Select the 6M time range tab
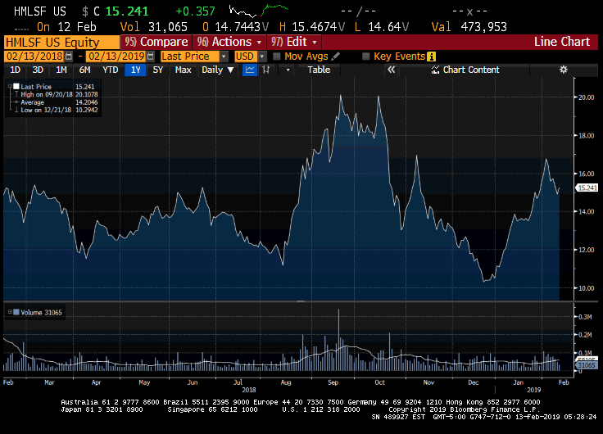Image resolution: width=603 pixels, height=434 pixels. tap(84, 70)
